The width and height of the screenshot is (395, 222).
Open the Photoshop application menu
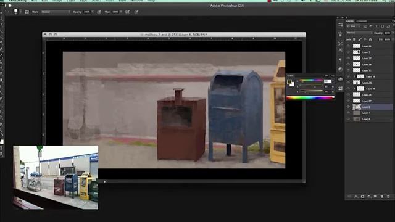pyautogui.click(x=18, y=1)
